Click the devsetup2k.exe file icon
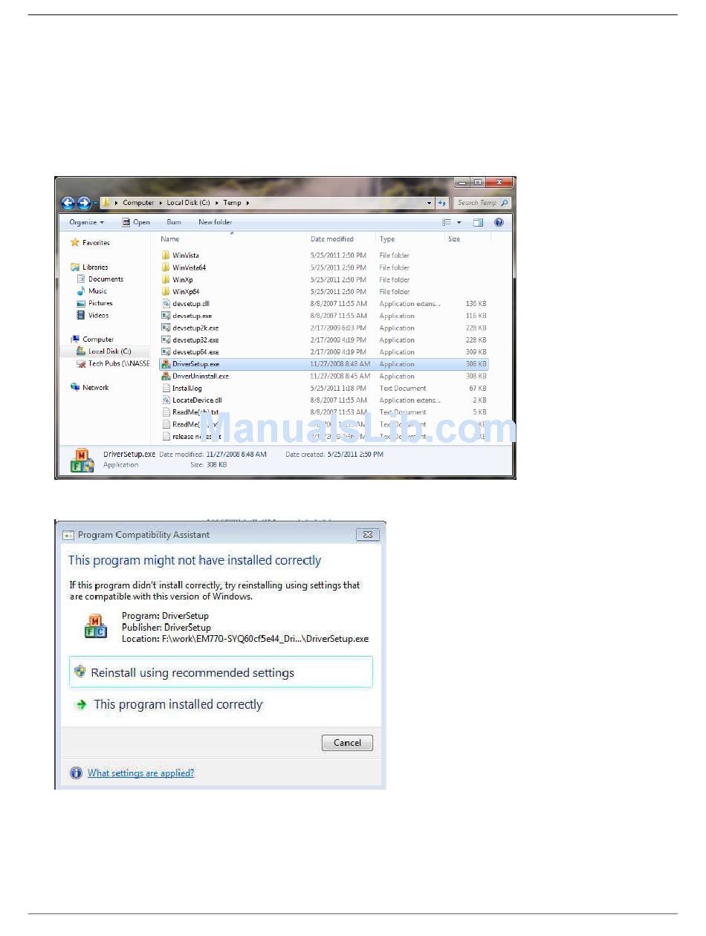This screenshot has width=706, height=936. [166, 328]
